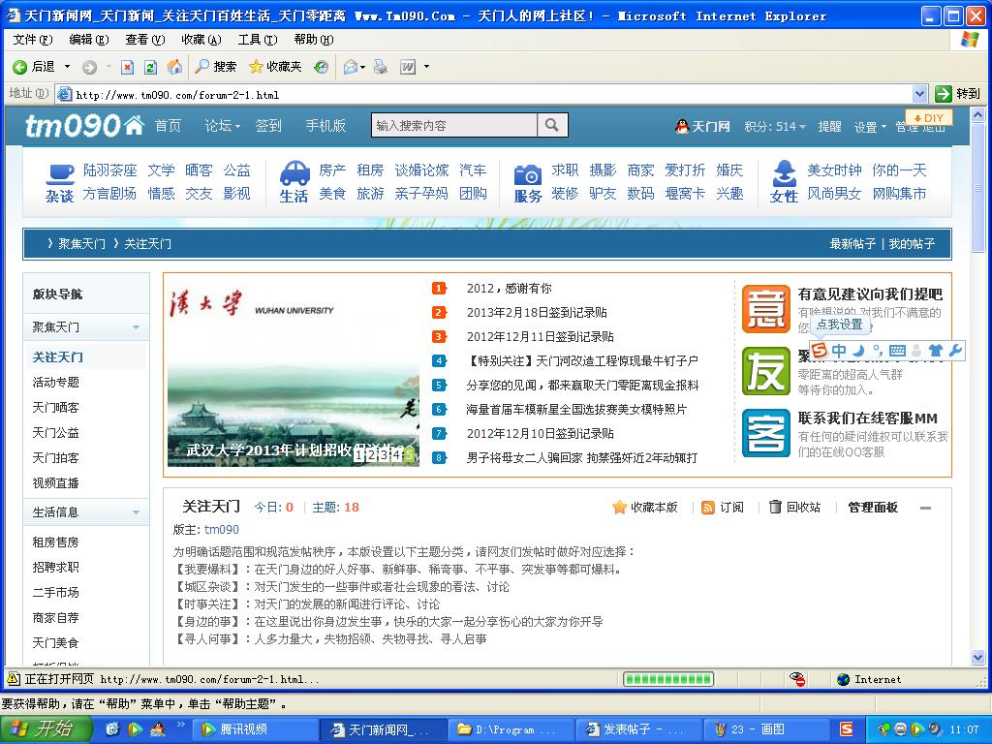Viewport: 992px width, 744px height.
Task: Expand the 设置 dropdown menu
Action: [x=883, y=127]
